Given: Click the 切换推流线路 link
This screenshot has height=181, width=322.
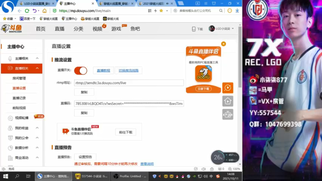Looking at the screenshot, I should (128, 70).
